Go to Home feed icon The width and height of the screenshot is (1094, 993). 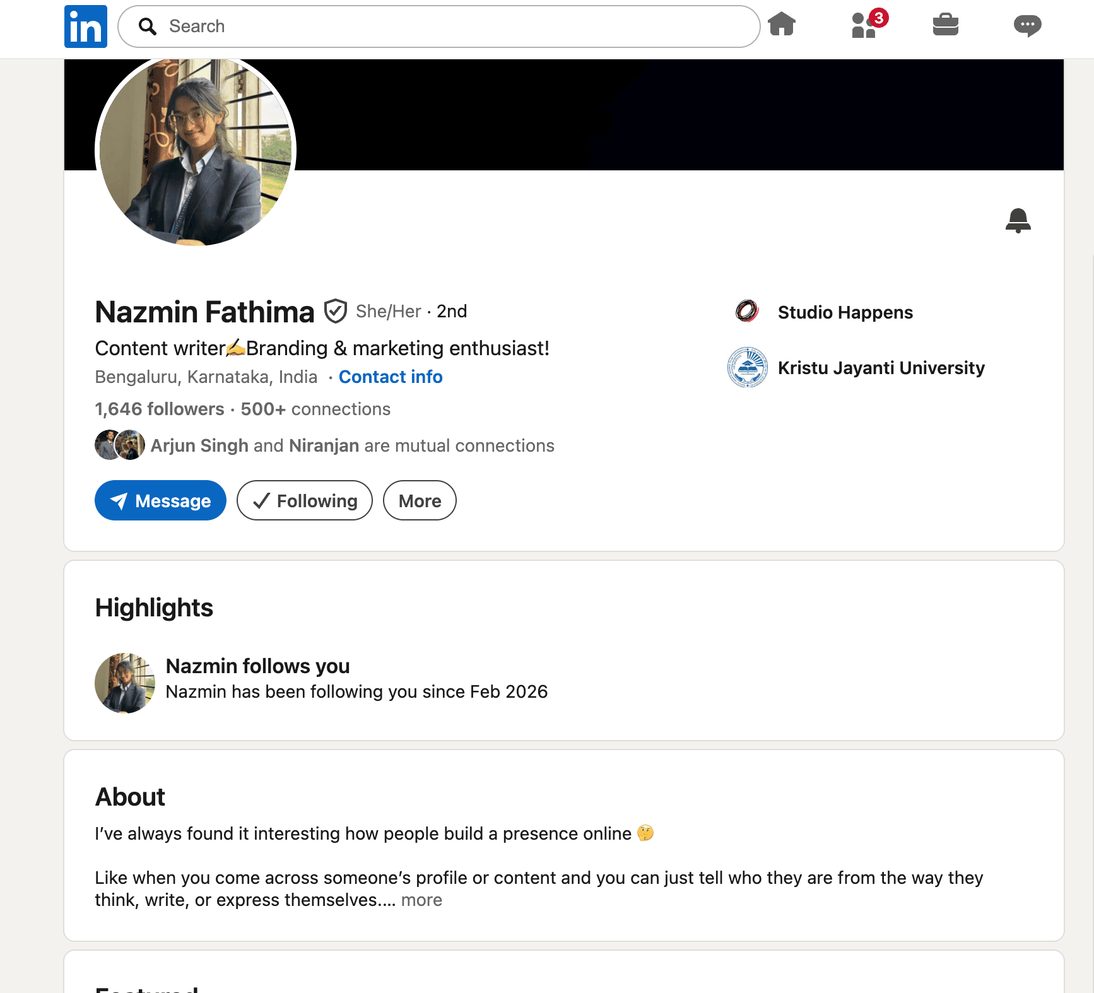tap(782, 25)
